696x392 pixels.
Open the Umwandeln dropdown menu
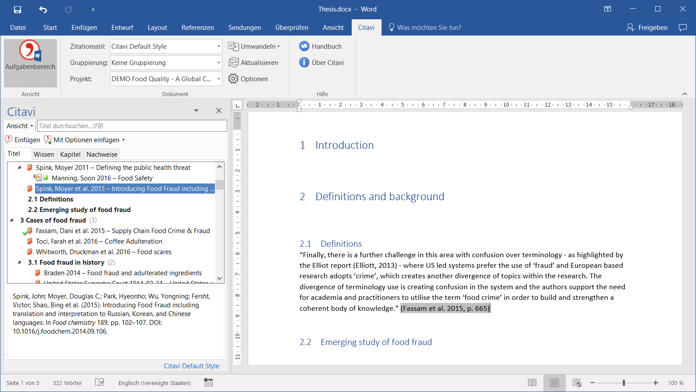pos(254,47)
